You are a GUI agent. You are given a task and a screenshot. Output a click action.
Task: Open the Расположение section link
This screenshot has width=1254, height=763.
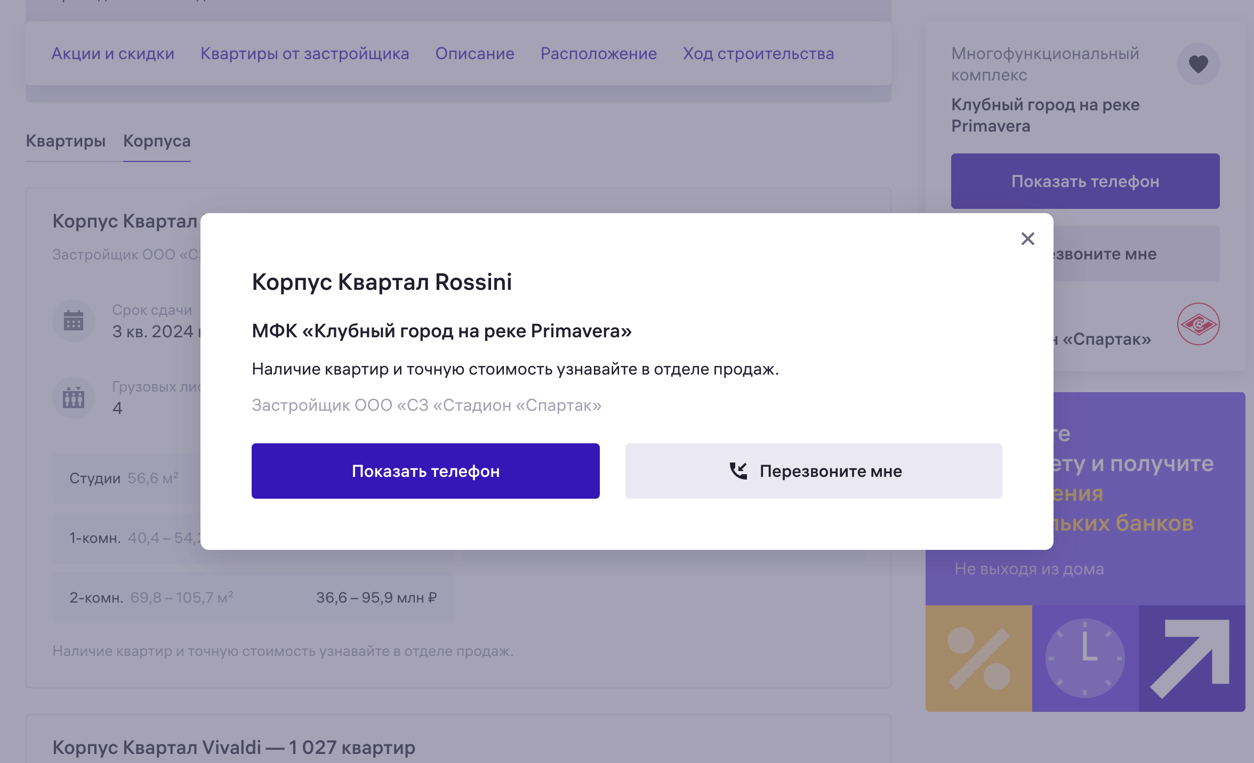pyautogui.click(x=599, y=53)
